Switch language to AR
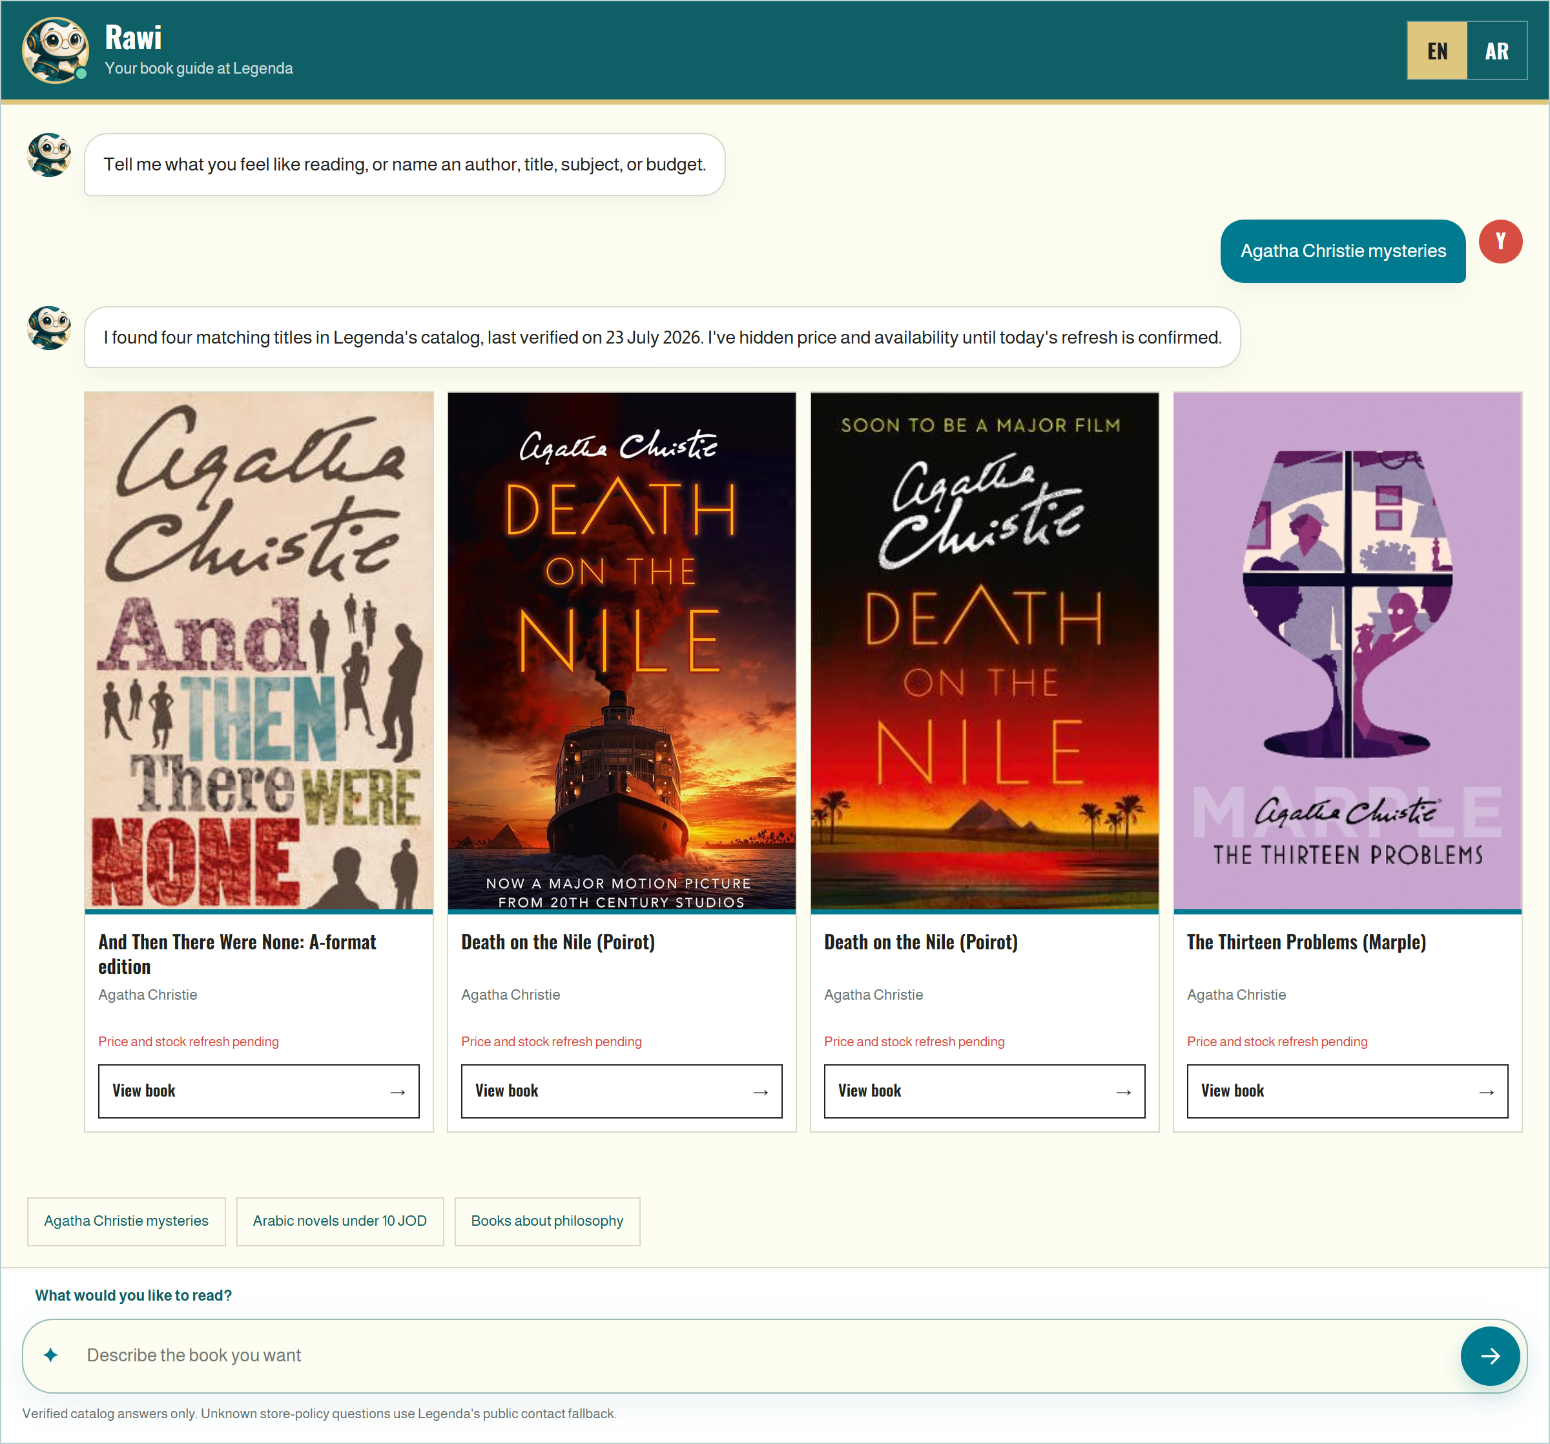 click(x=1496, y=50)
